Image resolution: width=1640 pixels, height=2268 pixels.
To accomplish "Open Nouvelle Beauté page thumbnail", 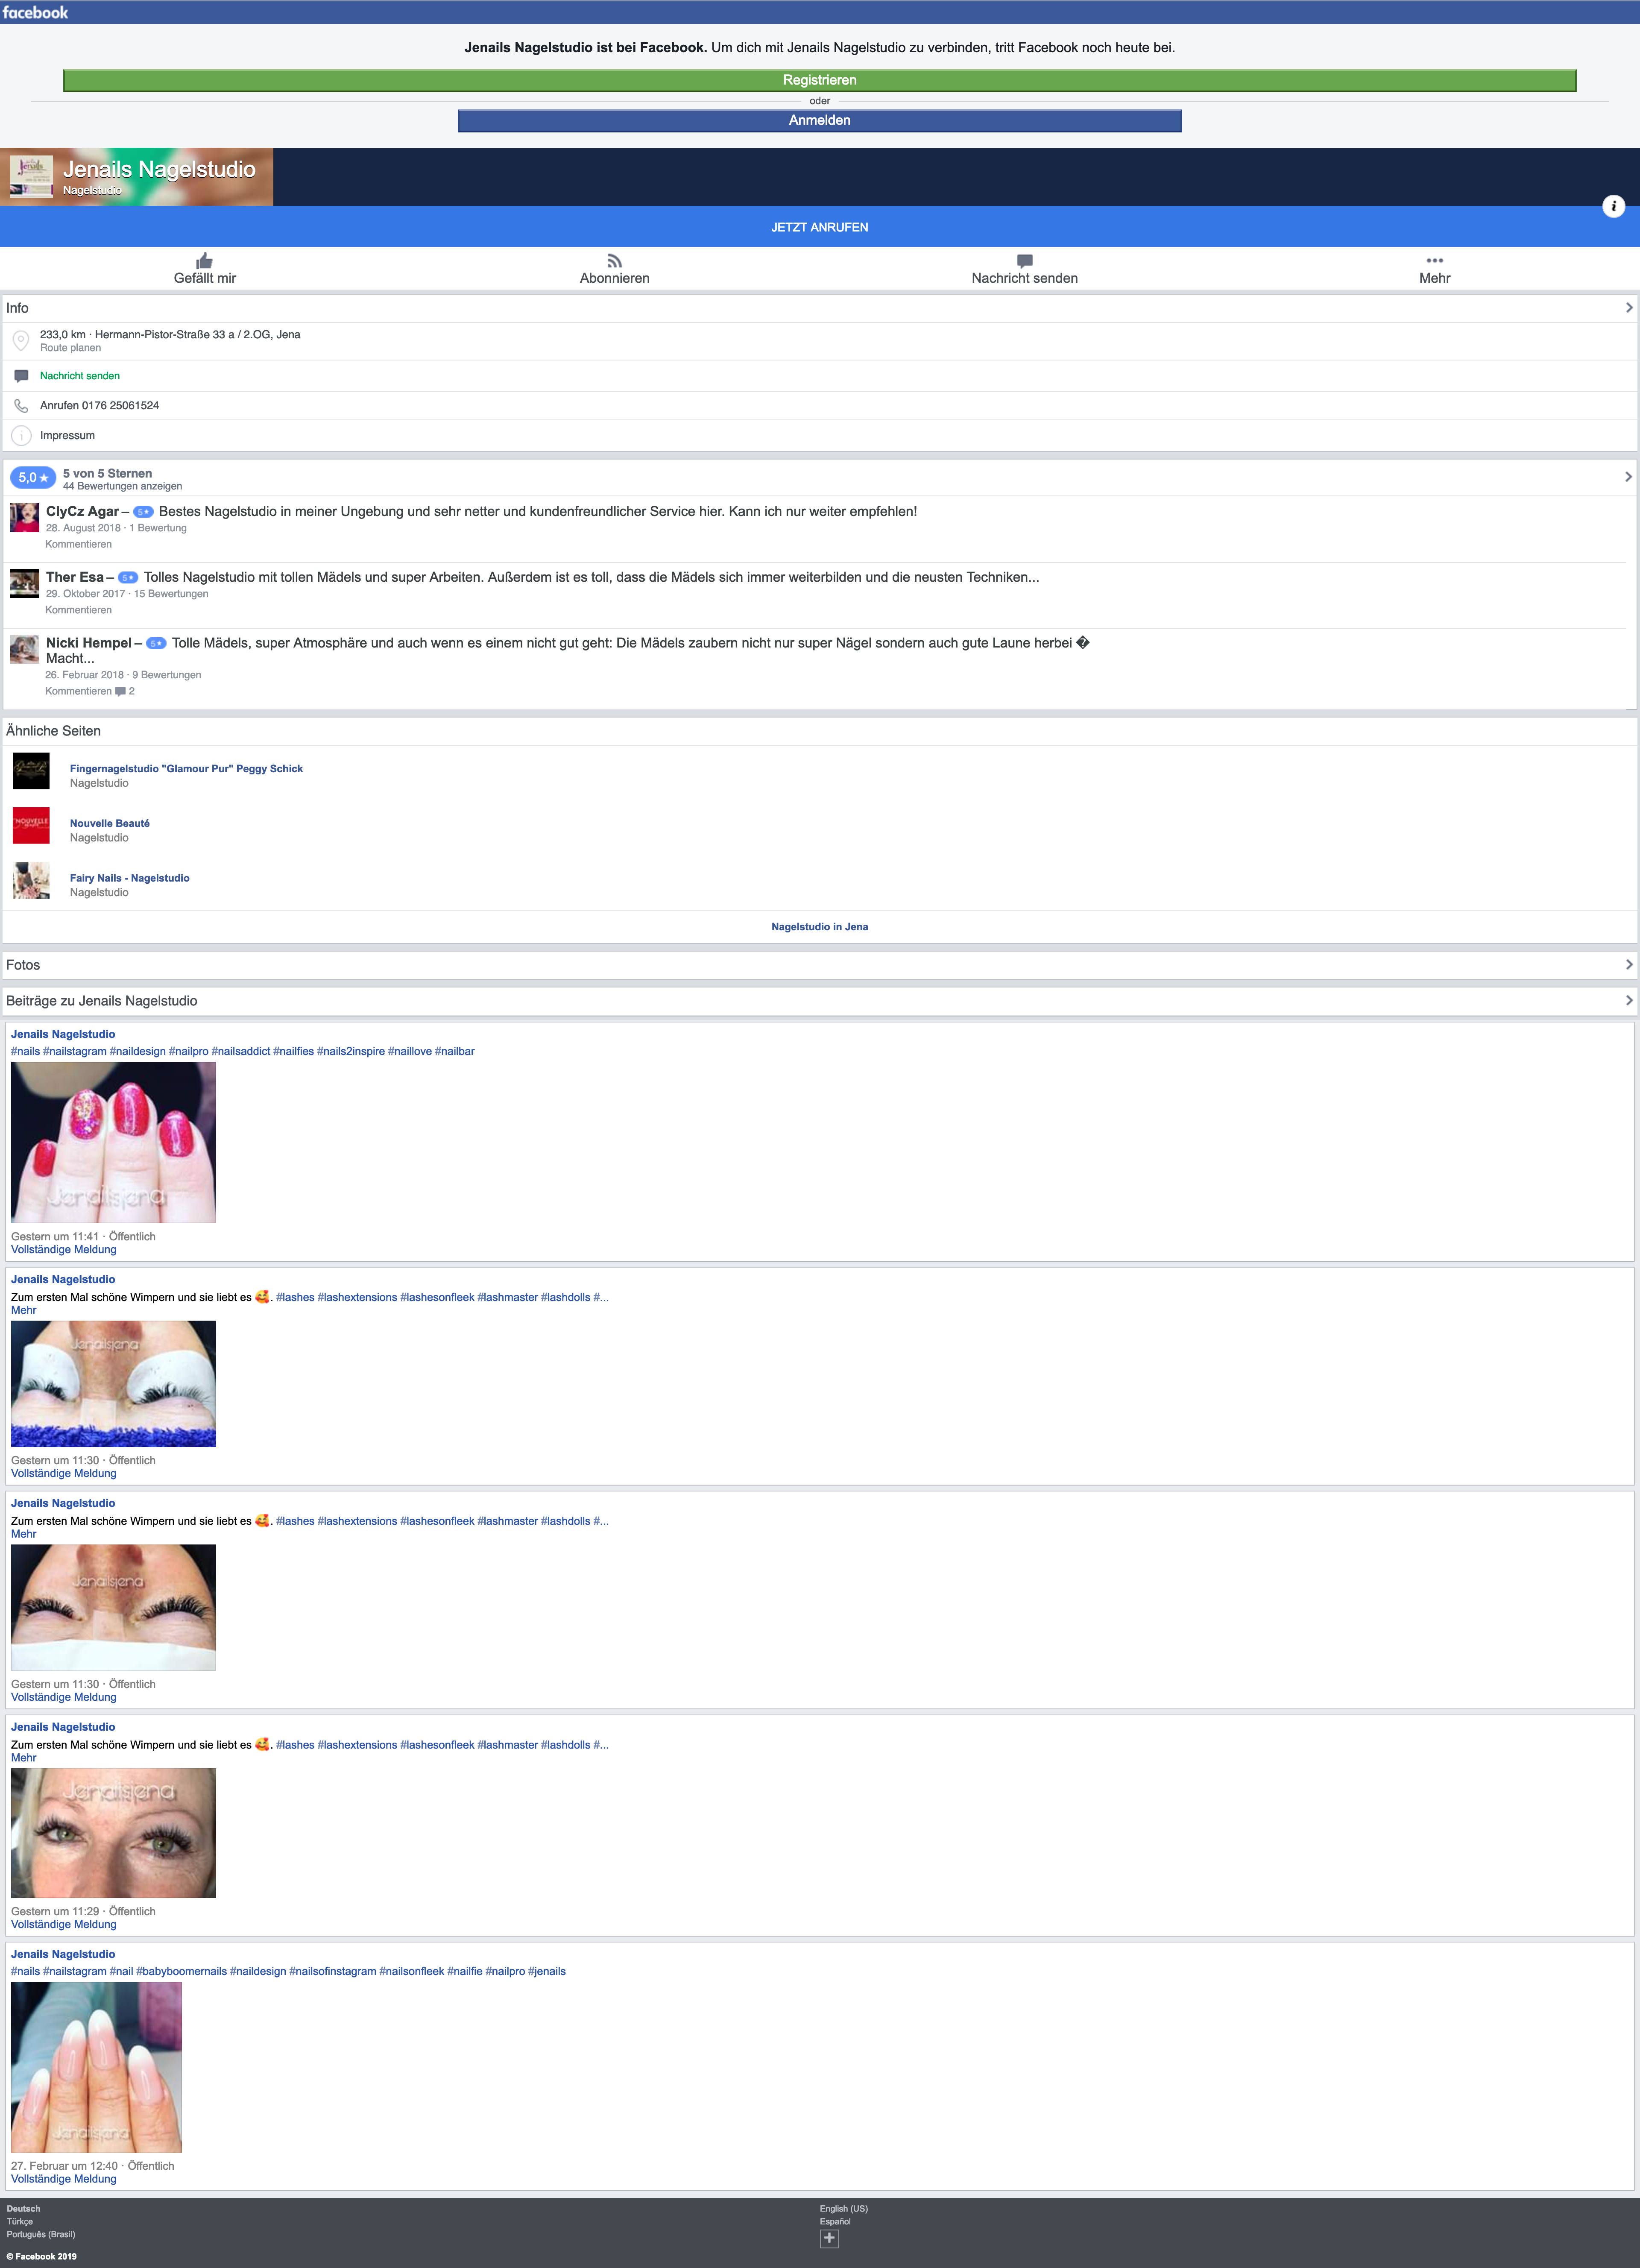I will click(31, 826).
